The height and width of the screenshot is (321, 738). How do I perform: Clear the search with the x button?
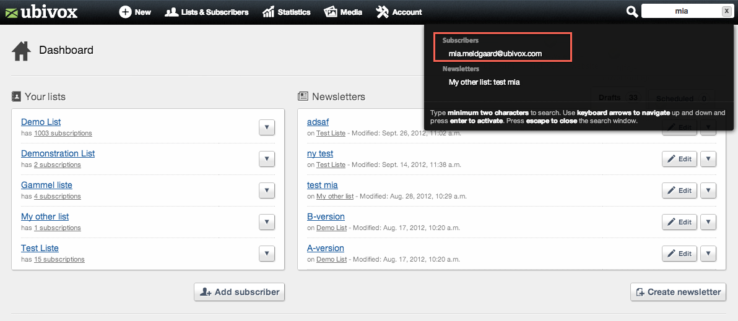click(x=727, y=12)
